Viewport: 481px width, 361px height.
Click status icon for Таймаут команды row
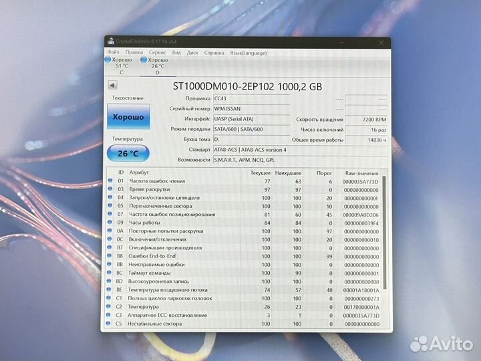click(x=109, y=273)
